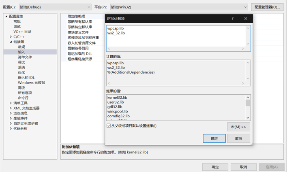Click the right arrow of edit box horizontal scrollbar
Viewport: 287px width, 172px height.
click(x=243, y=49)
